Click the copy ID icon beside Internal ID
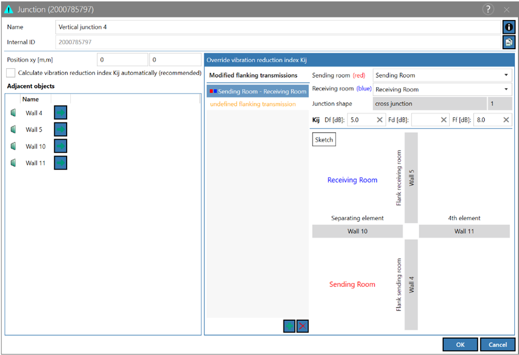 (x=509, y=43)
